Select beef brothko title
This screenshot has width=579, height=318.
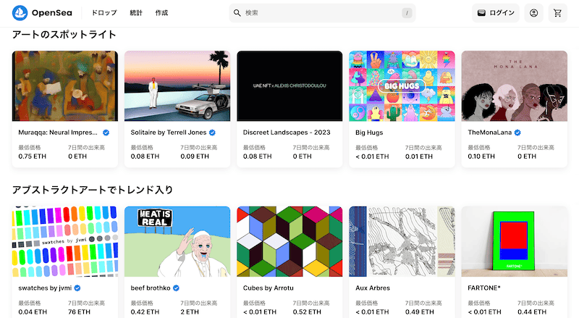click(151, 288)
